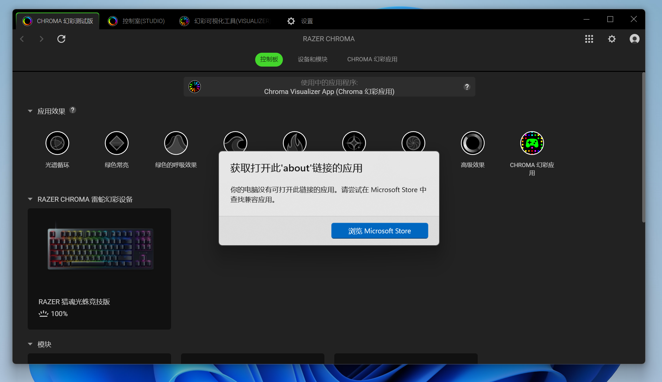Minimize the Razer Chroma window
662x382 pixels.
[586, 19]
